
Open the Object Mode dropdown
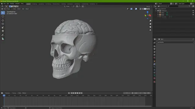click(7, 9)
